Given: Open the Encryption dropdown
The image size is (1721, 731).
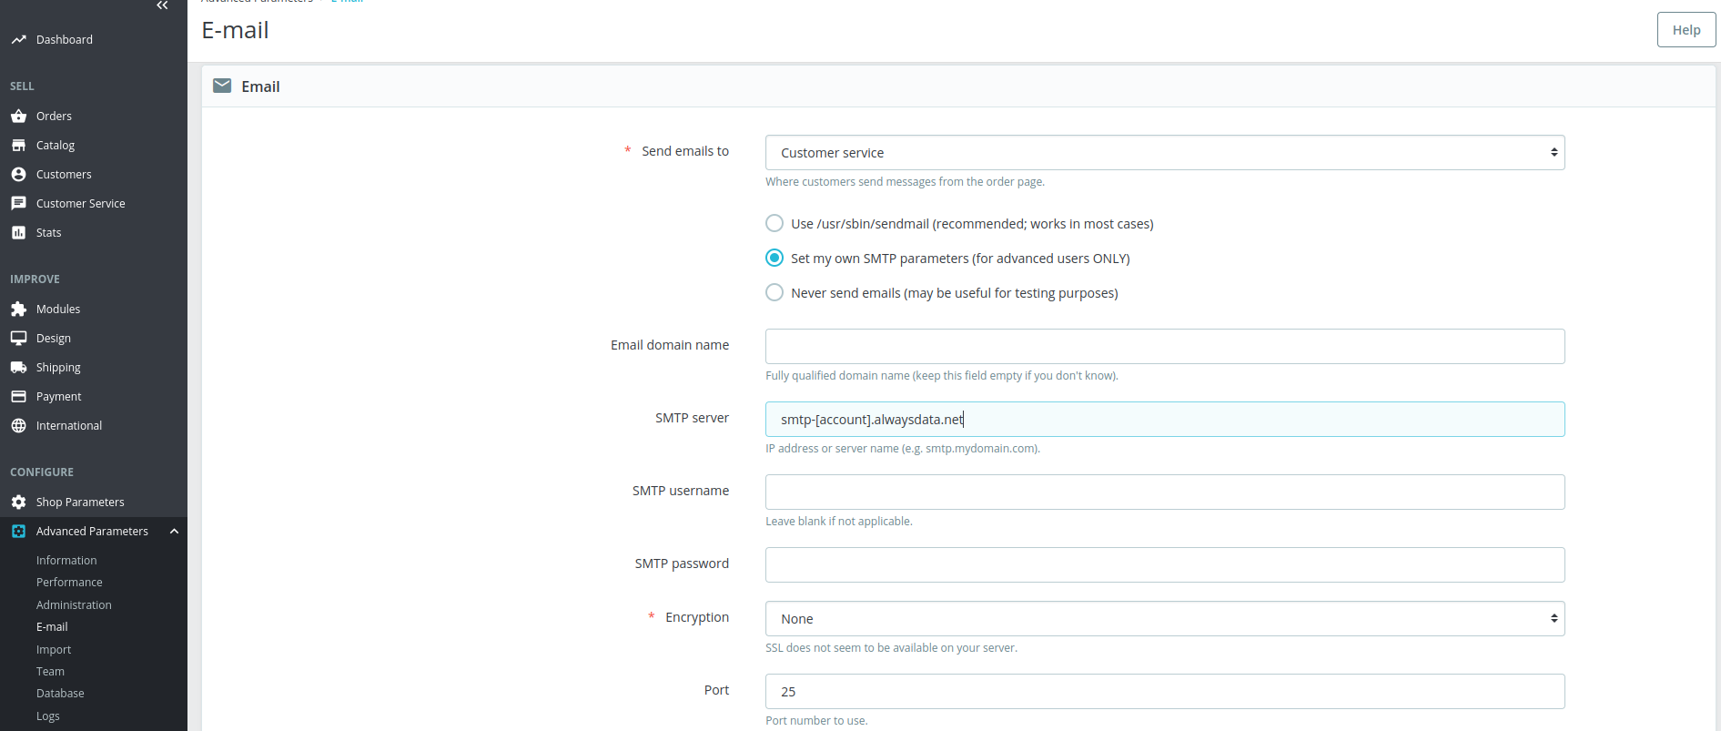Looking at the screenshot, I should point(1164,619).
